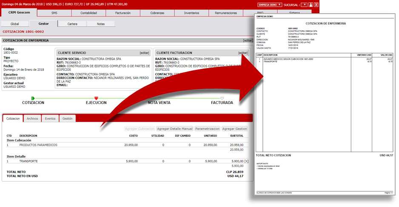Click the quotation PDF preview document
The image size is (399, 207).
pyautogui.click(x=325, y=106)
